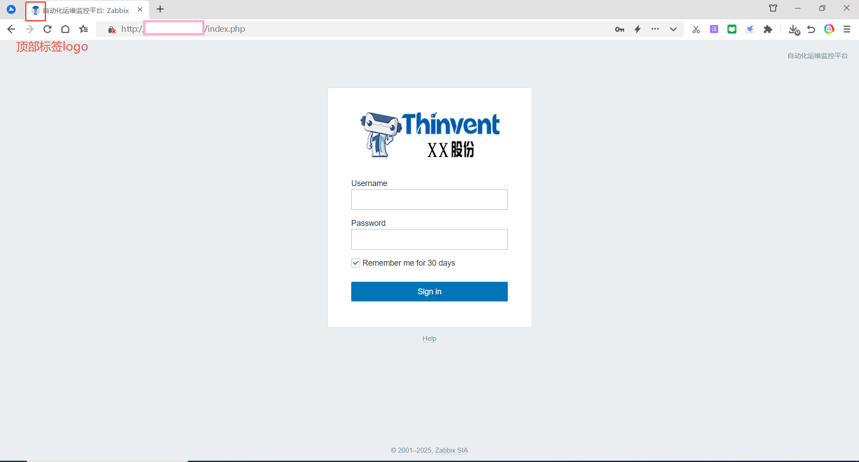Open the saved passwords key icon

coord(620,30)
